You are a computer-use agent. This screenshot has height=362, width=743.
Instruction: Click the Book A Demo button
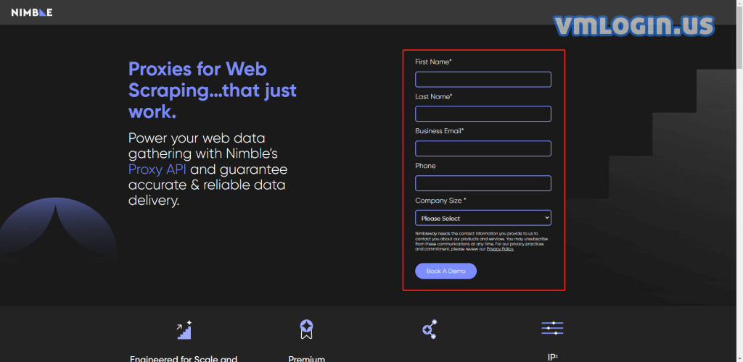click(446, 271)
